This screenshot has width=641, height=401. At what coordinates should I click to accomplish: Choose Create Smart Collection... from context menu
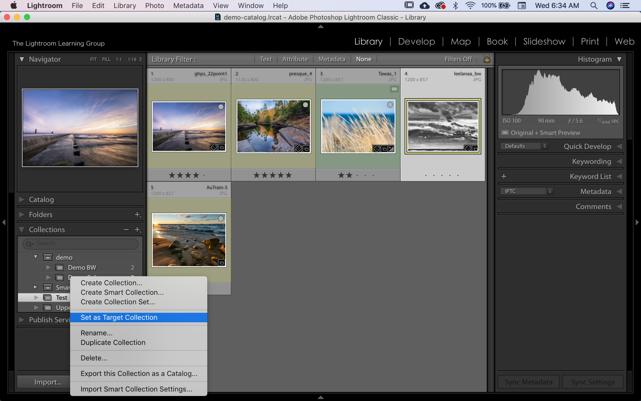139,292
